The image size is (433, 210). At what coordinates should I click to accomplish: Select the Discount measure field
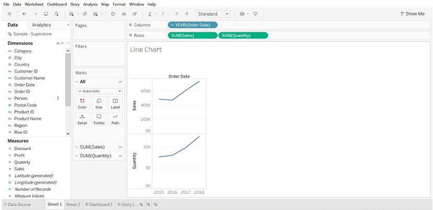pos(22,149)
